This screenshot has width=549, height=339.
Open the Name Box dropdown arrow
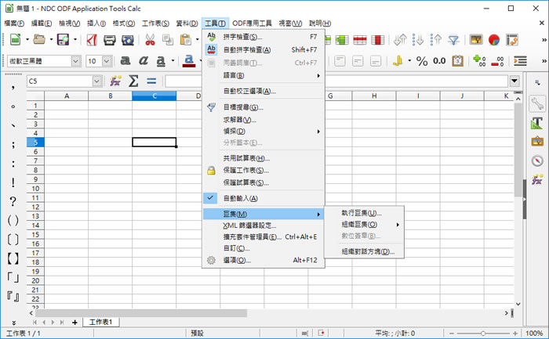click(x=97, y=81)
